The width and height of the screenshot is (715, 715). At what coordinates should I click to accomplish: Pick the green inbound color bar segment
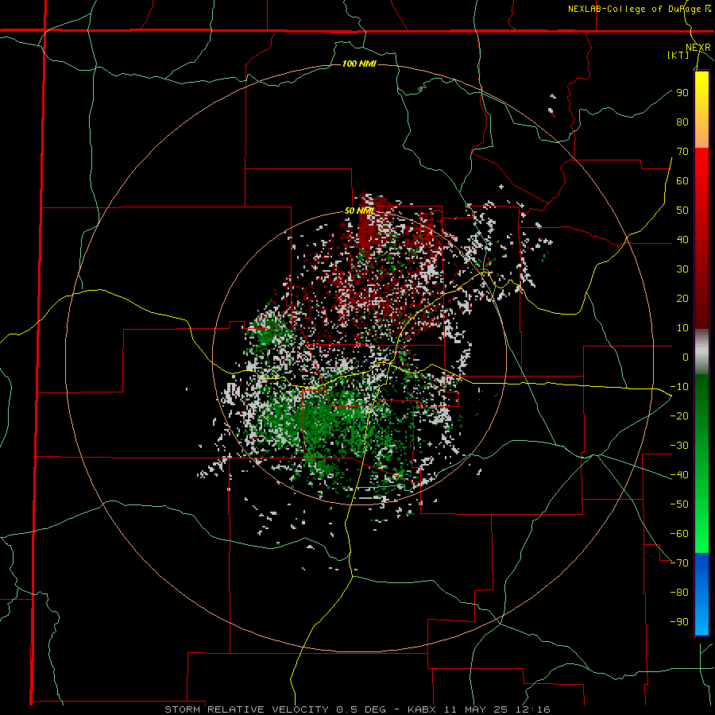pos(701,463)
